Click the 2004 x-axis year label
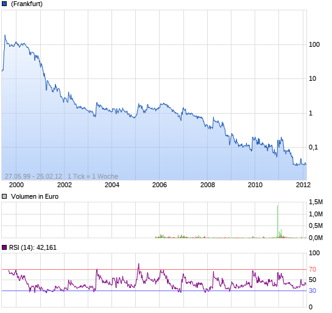332x313 pixels. coord(112,185)
